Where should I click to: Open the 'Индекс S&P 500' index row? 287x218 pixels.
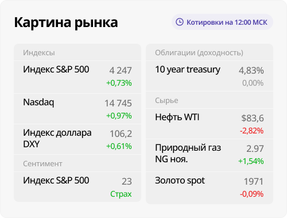click(x=77, y=77)
